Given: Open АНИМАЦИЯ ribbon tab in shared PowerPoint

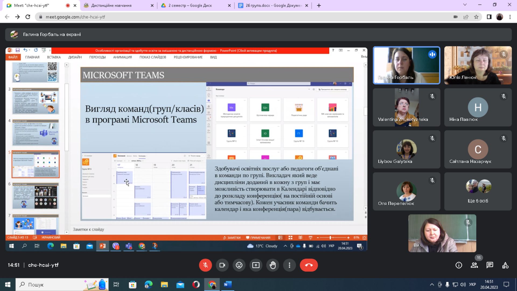Looking at the screenshot, I should pyautogui.click(x=123, y=57).
